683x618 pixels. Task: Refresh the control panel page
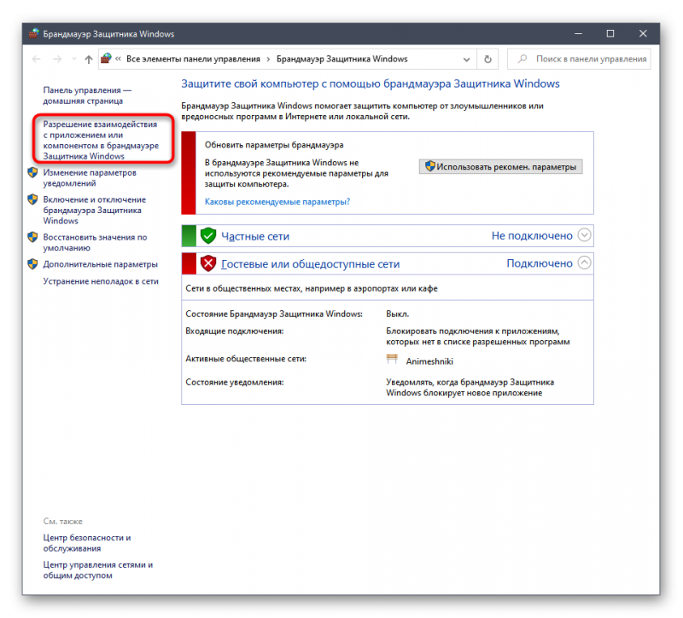pos(487,59)
